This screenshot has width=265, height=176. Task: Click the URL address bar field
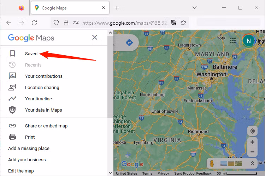point(124,23)
